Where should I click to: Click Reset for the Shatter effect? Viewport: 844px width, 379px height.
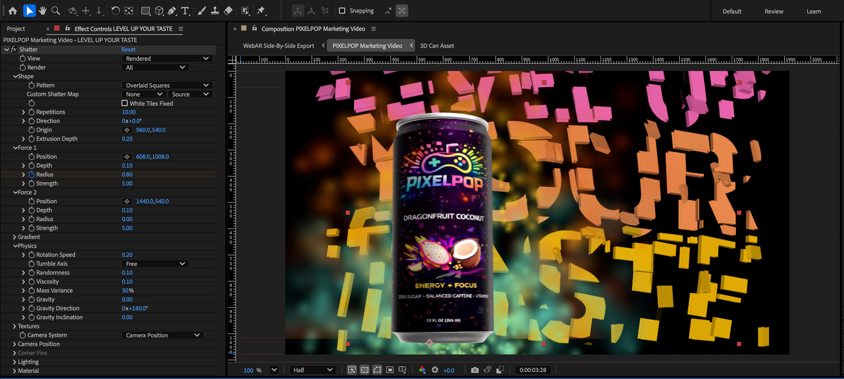click(x=128, y=49)
